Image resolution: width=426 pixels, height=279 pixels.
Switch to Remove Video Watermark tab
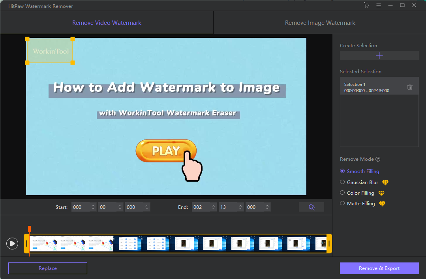coord(107,23)
